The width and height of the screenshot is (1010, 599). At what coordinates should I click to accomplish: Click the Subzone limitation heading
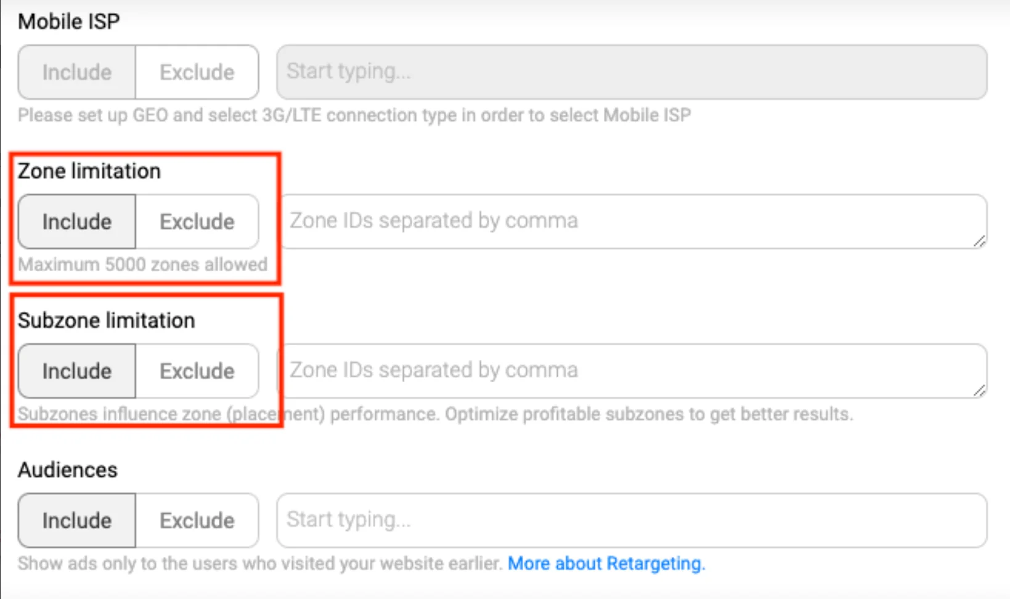107,320
